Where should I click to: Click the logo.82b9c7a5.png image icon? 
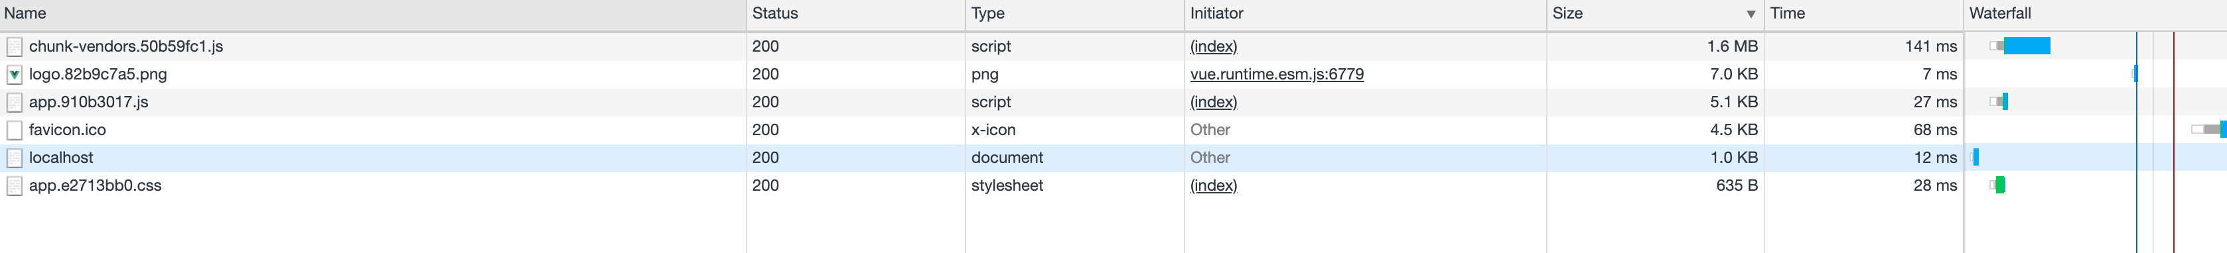pyautogui.click(x=14, y=74)
